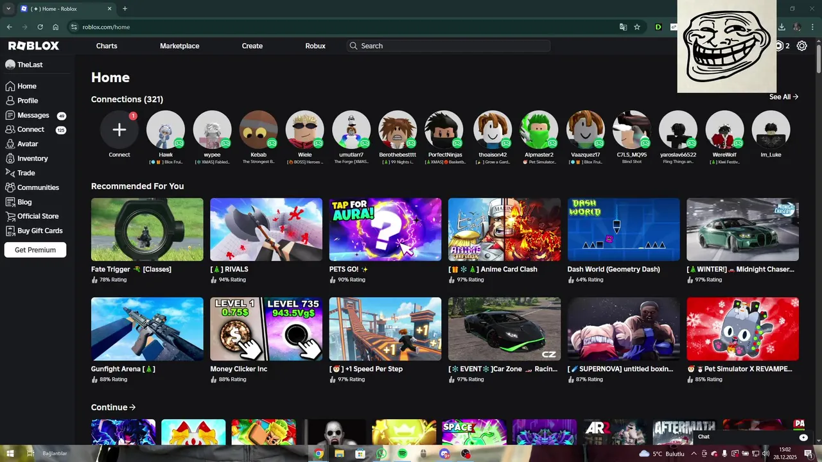Open the Midnight Chaser game thumbnail
This screenshot has height=462, width=822.
tap(742, 230)
